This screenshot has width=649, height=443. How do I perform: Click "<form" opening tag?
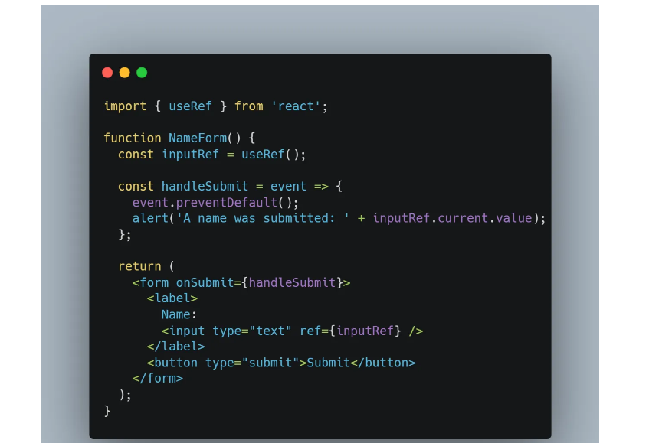150,282
